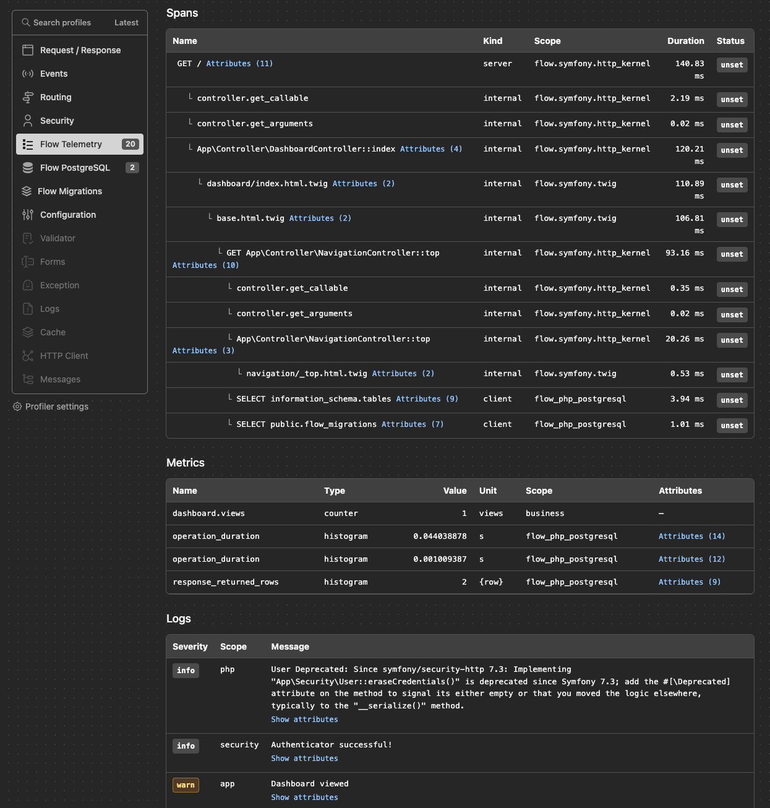Image resolution: width=770 pixels, height=808 pixels.
Task: Click the 0.001009387 histogram value
Action: [x=440, y=559]
